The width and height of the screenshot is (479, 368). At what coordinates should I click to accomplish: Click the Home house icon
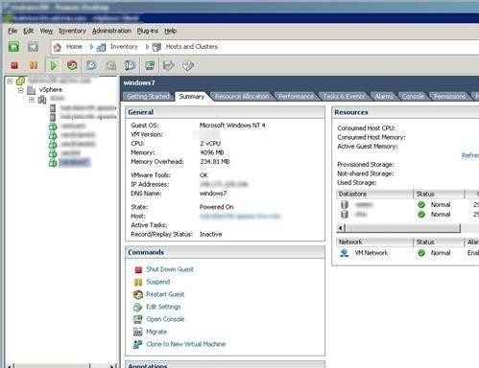coord(58,47)
